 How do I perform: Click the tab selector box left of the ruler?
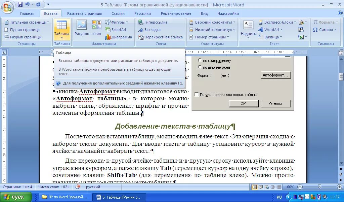pos(4,52)
